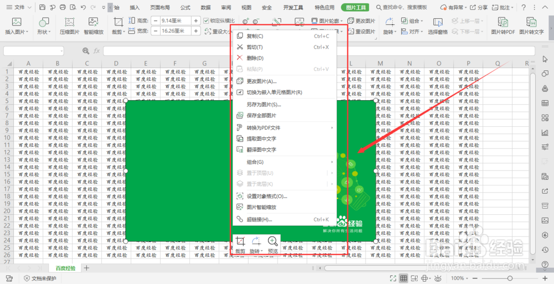
Task: Click the Print Preview icon
Action: point(73,7)
